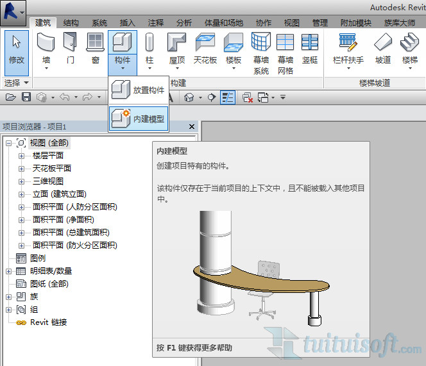
Task: Click the 坡道 (Ramp) tool
Action: [382, 49]
